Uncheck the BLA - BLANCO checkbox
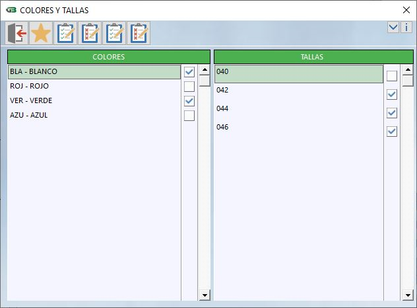 189,71
